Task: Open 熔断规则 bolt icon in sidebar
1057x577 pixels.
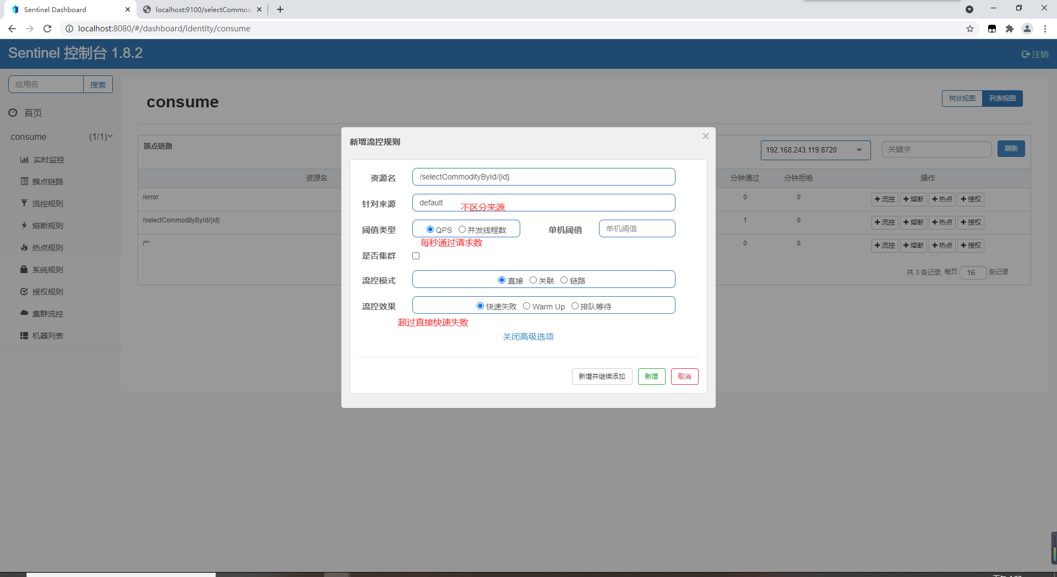Action: pos(24,225)
